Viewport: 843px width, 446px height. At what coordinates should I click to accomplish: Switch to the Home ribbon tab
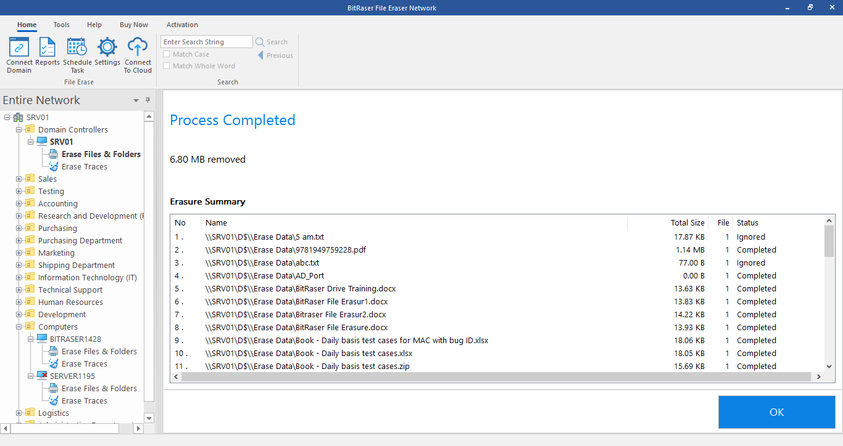(27, 25)
